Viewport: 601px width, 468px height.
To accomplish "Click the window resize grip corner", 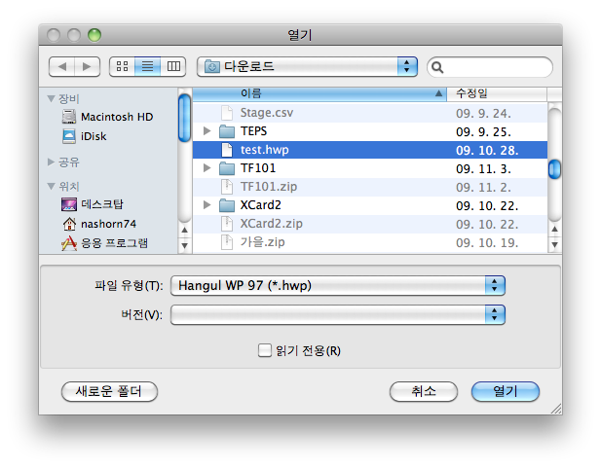I will pos(556,409).
